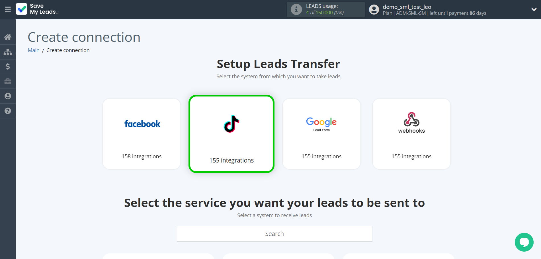This screenshot has height=259, width=541.
Task: Choose Google Lead Form as source
Action: [321, 134]
